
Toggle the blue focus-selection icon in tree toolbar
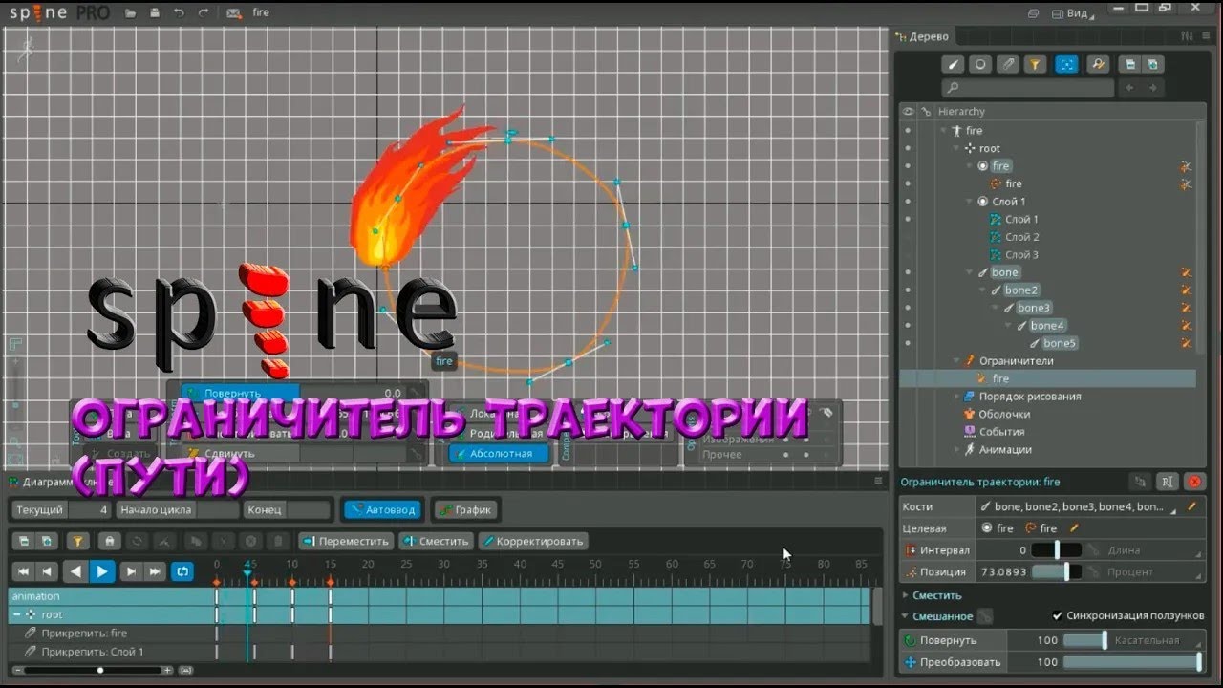[x=1066, y=65]
